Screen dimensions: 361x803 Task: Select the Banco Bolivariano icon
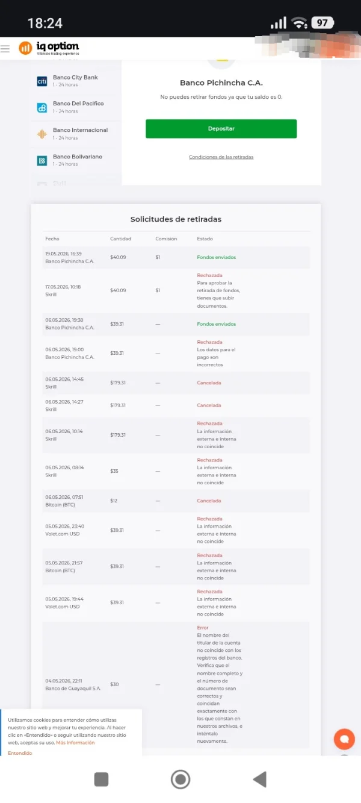(42, 160)
